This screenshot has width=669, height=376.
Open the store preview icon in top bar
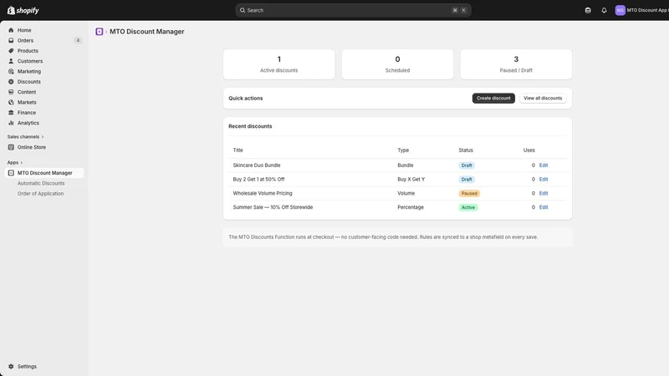click(588, 10)
